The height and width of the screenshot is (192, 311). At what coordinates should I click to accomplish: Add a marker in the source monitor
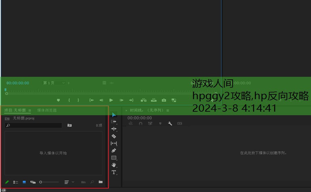tap(58, 100)
